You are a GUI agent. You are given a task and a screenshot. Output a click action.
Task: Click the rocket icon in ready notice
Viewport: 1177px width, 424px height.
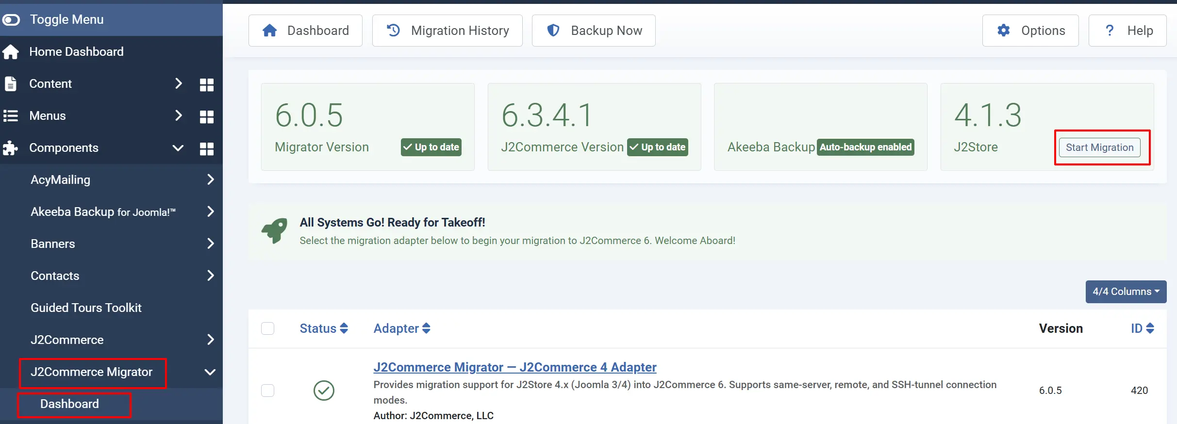click(274, 231)
